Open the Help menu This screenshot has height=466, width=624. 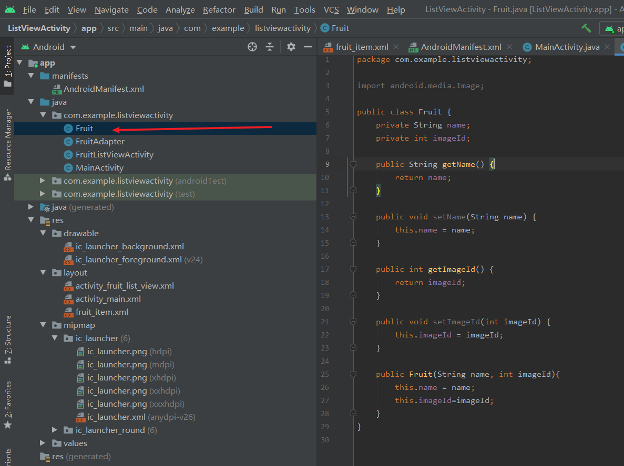pos(396,9)
